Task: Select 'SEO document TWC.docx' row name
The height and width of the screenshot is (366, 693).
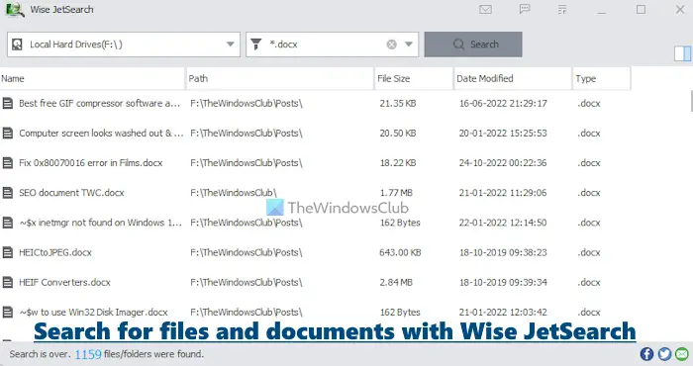Action: point(71,193)
